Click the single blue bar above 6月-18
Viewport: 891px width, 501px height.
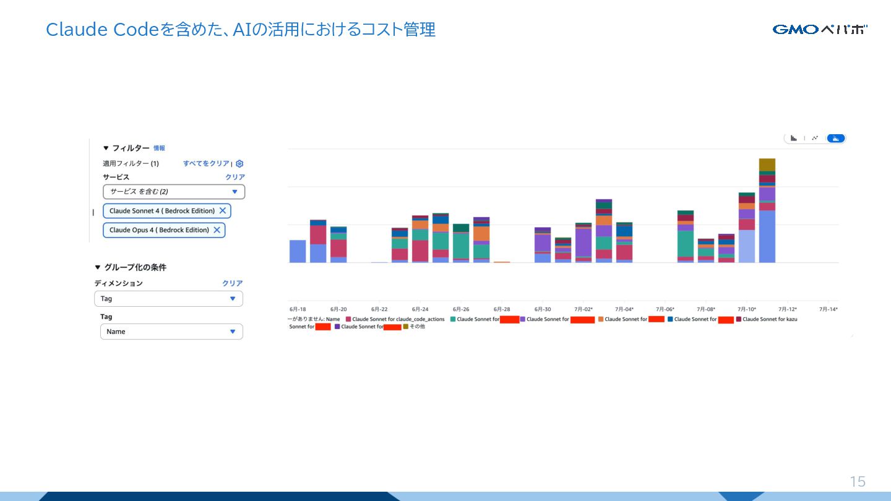[x=298, y=251]
